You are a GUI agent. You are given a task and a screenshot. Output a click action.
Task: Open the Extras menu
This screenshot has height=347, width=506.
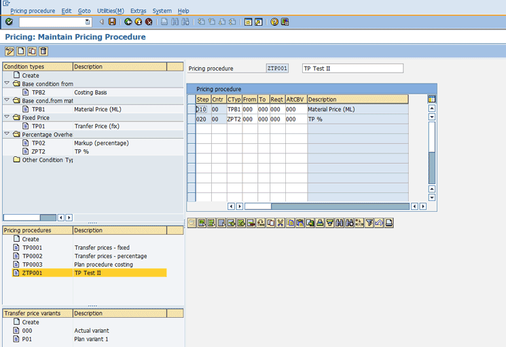click(x=138, y=11)
